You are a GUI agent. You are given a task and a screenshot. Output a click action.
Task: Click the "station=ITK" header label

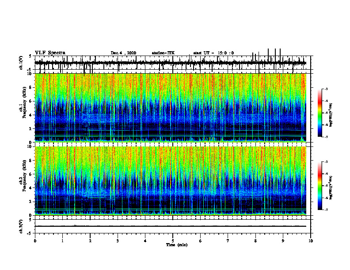point(163,53)
